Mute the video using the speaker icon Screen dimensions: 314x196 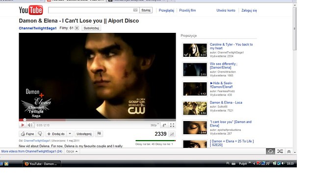click(x=30, y=125)
